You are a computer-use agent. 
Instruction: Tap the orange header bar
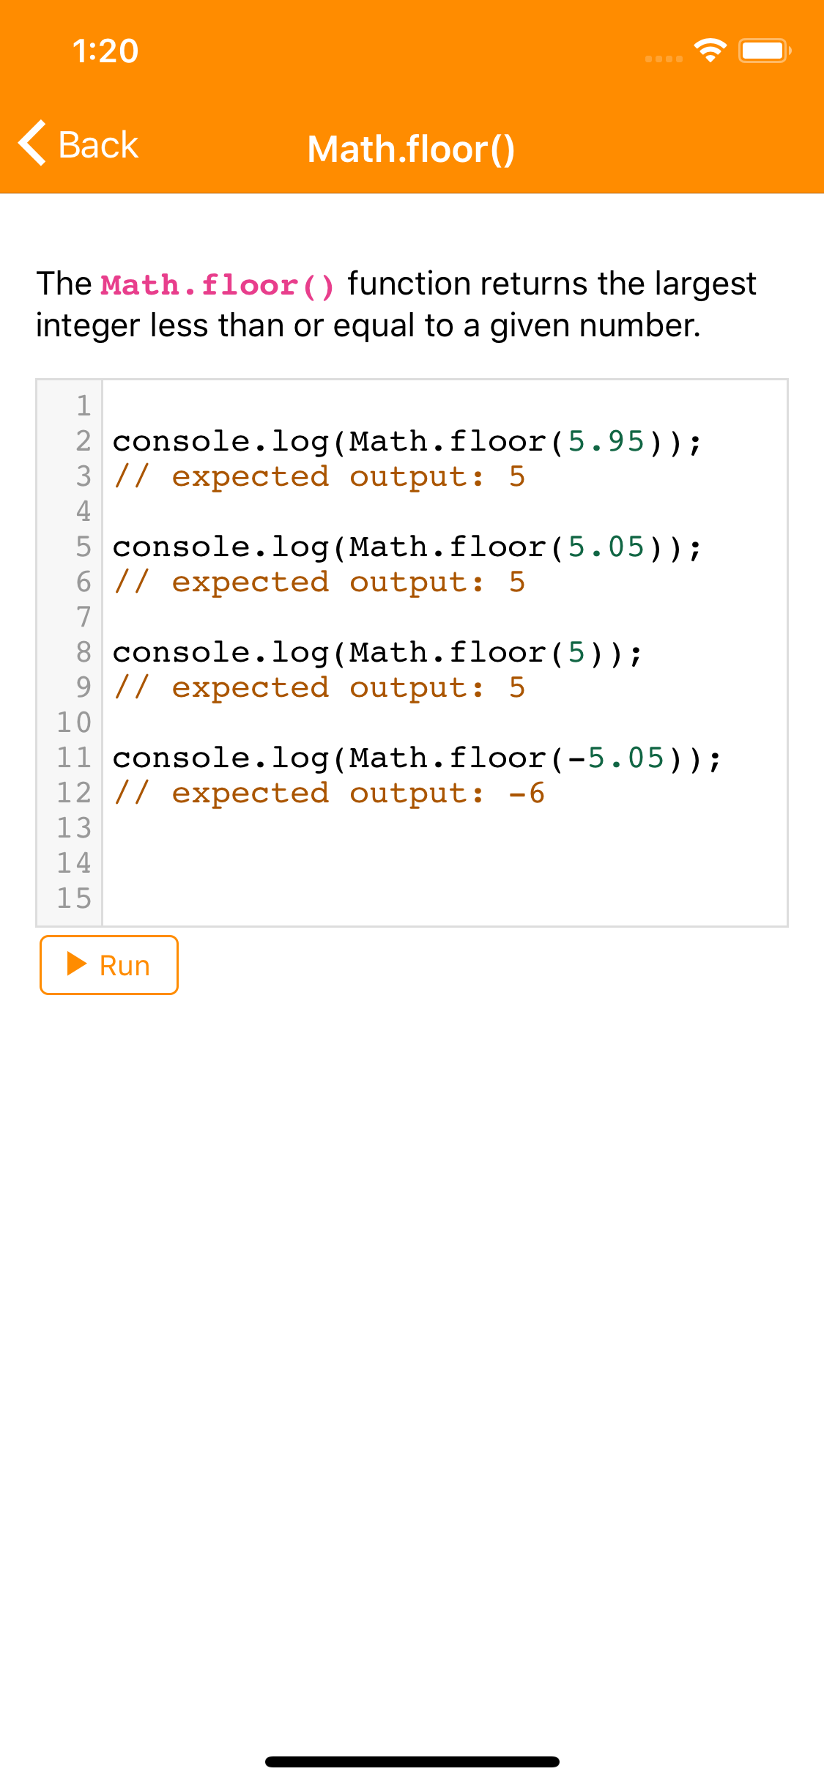click(412, 95)
